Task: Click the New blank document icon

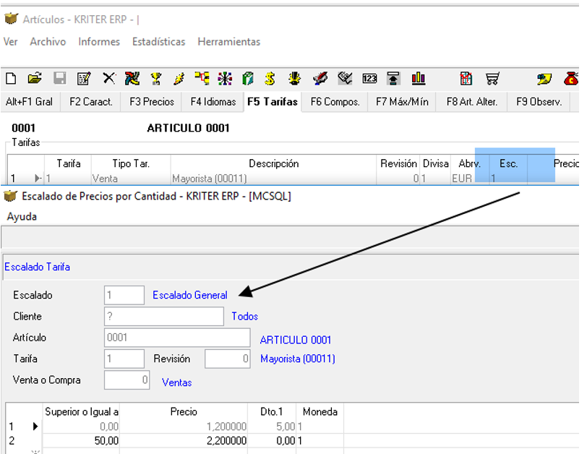Action: (x=11, y=79)
